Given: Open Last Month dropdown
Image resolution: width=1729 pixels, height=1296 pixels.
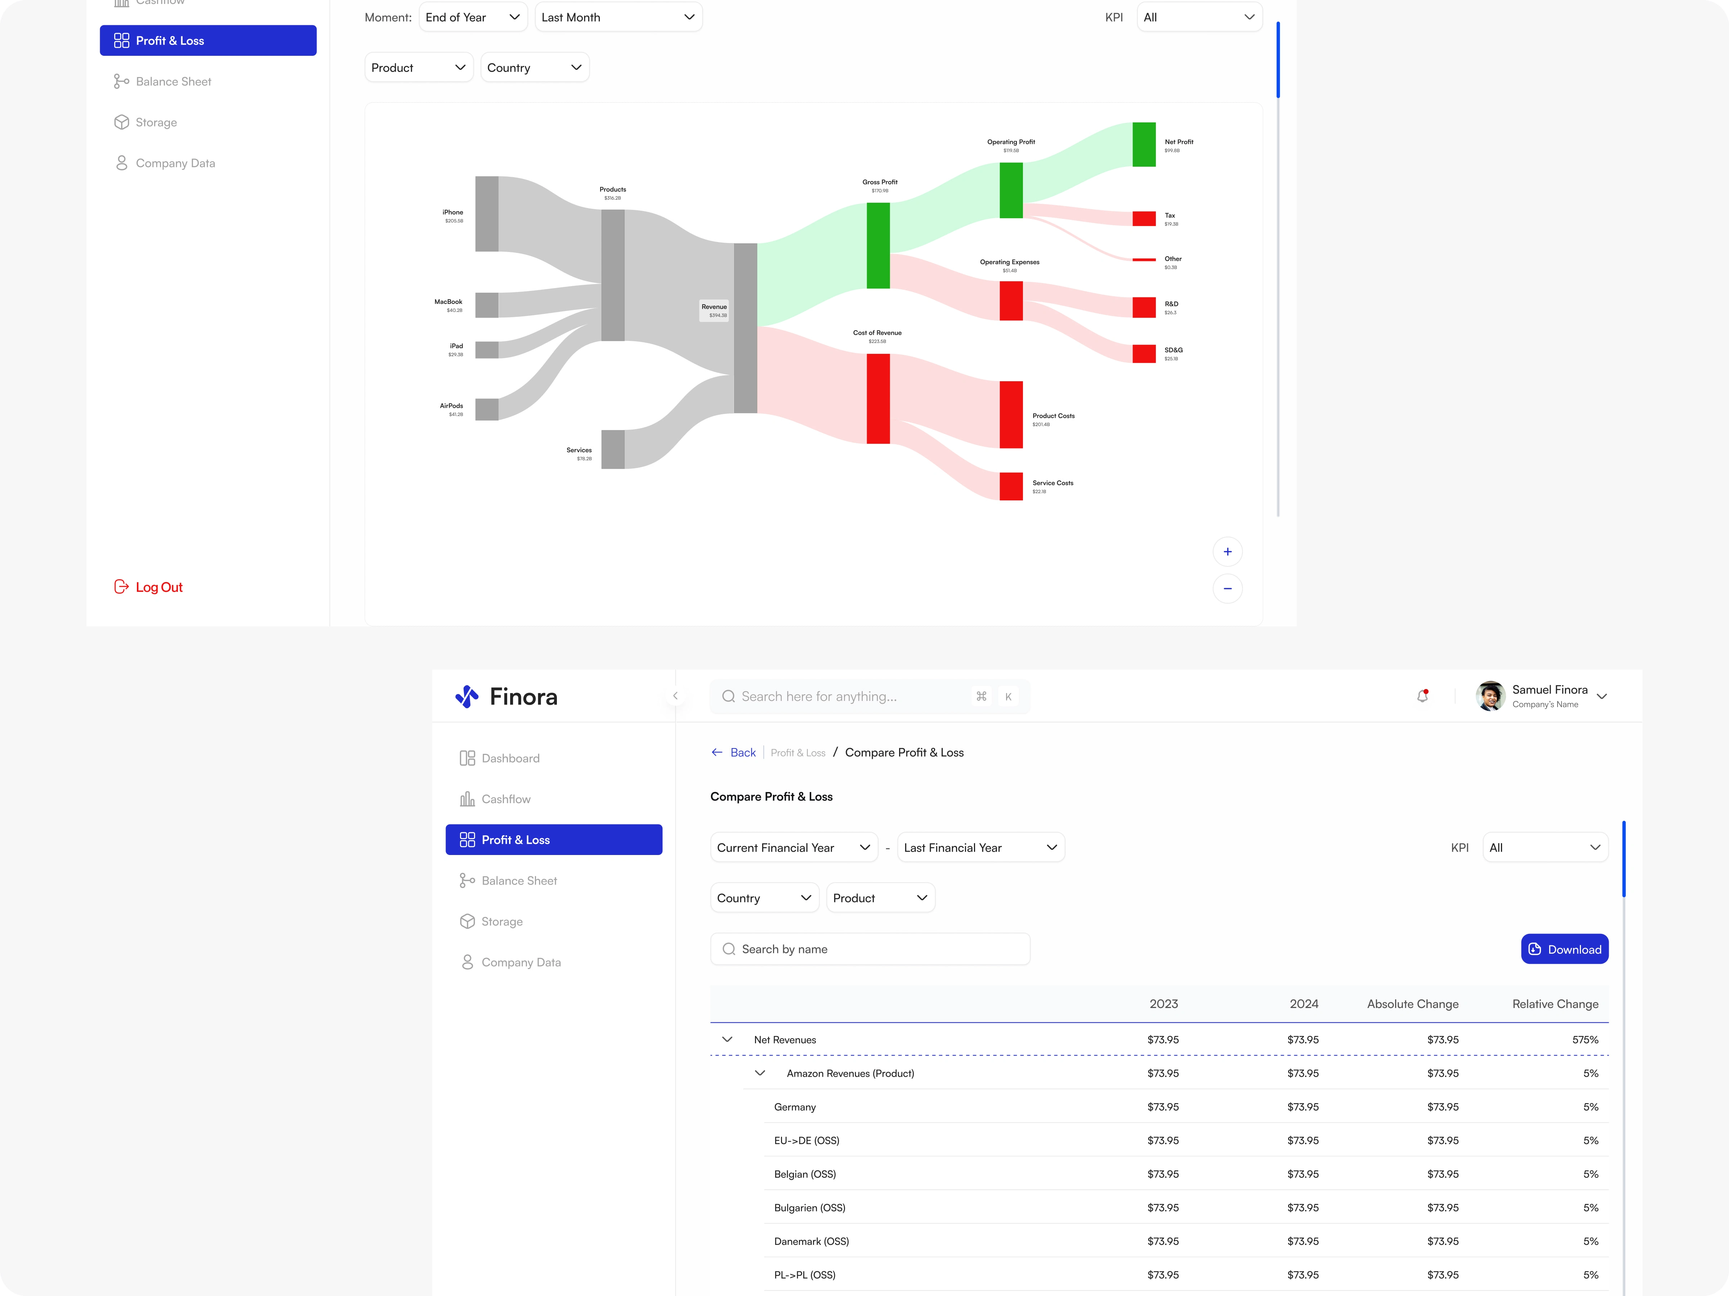Looking at the screenshot, I should pos(617,17).
